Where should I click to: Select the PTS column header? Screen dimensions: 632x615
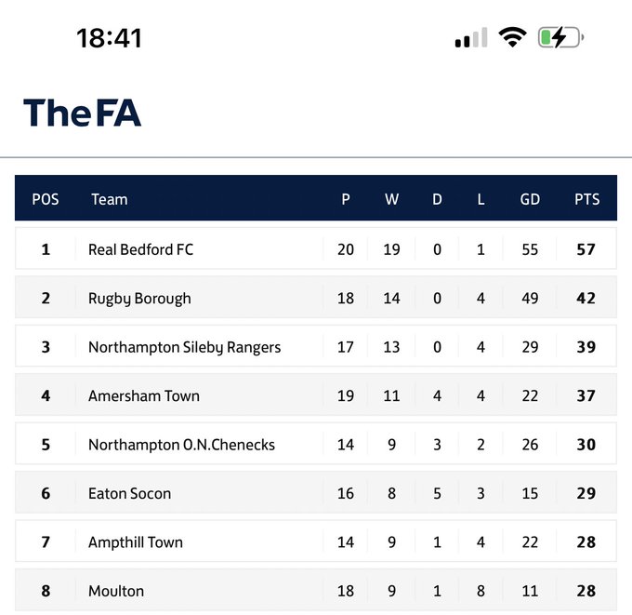(586, 199)
